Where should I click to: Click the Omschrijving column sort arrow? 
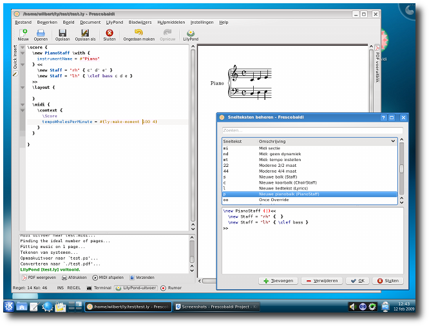(393, 141)
